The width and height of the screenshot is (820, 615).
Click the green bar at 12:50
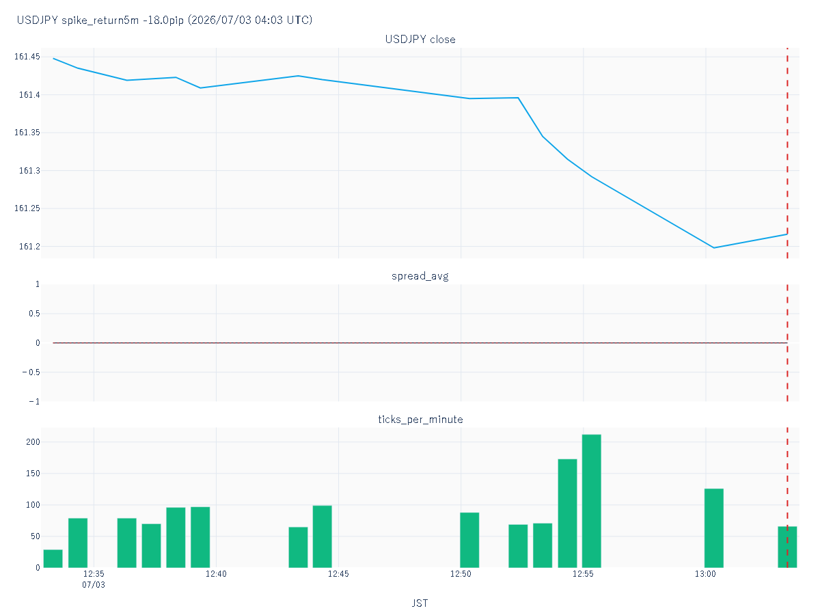pyautogui.click(x=469, y=540)
